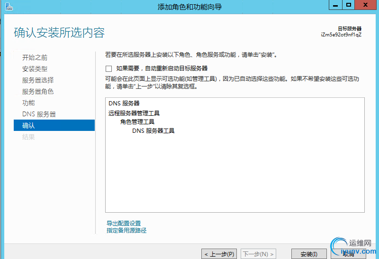Viewport: 379px width, 259px height.
Task: Open 指定备用源路径 link
Action: pos(126,230)
